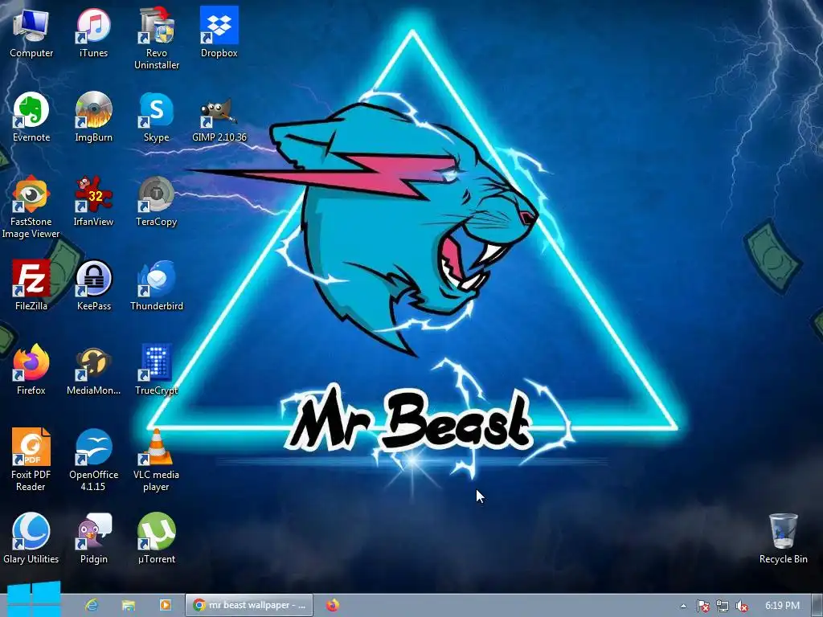Switch to Chrome mr beast wallpaper window
The width and height of the screenshot is (823, 617).
(249, 605)
